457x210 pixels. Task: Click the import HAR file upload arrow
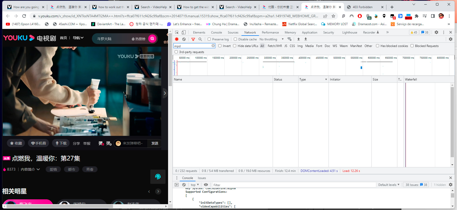pyautogui.click(x=299, y=39)
